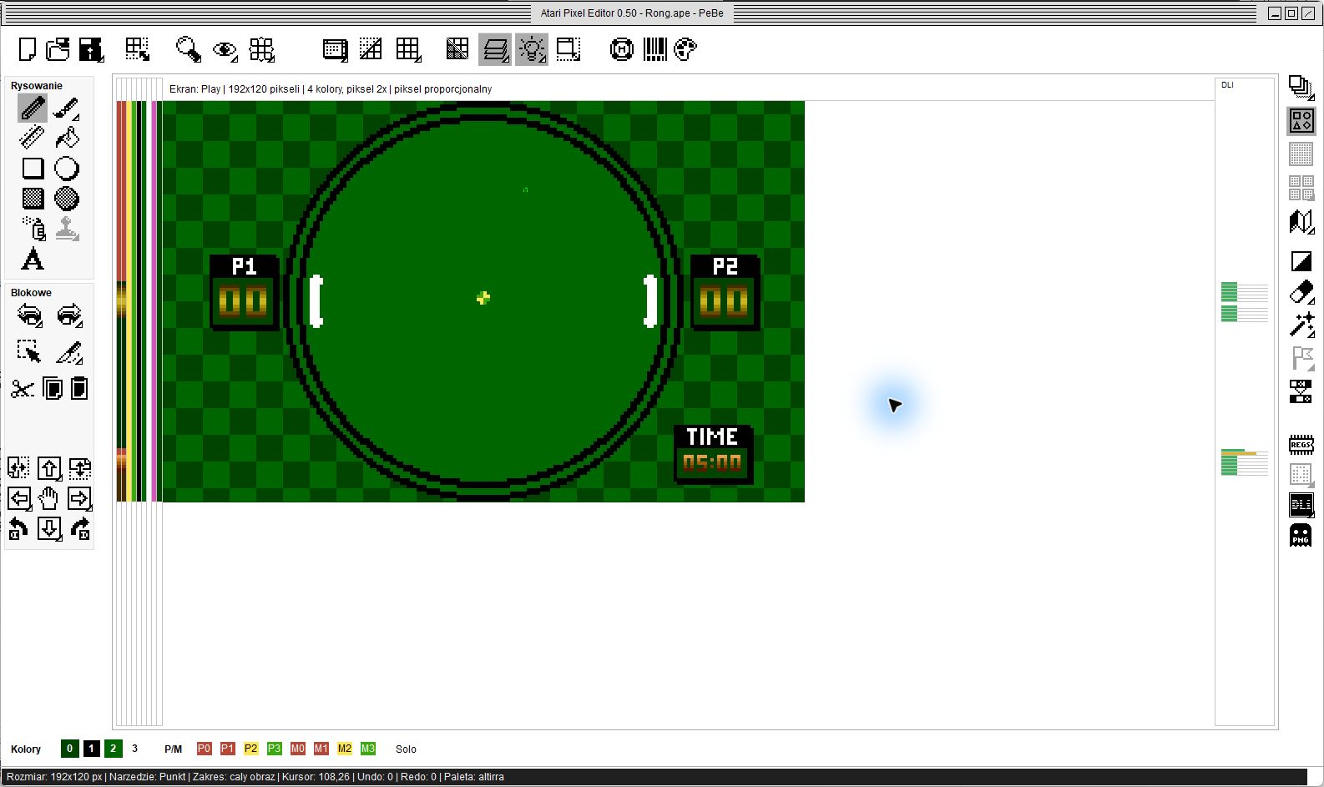The width and height of the screenshot is (1324, 787).
Task: Click the save floppy disk icon
Action: click(x=90, y=49)
